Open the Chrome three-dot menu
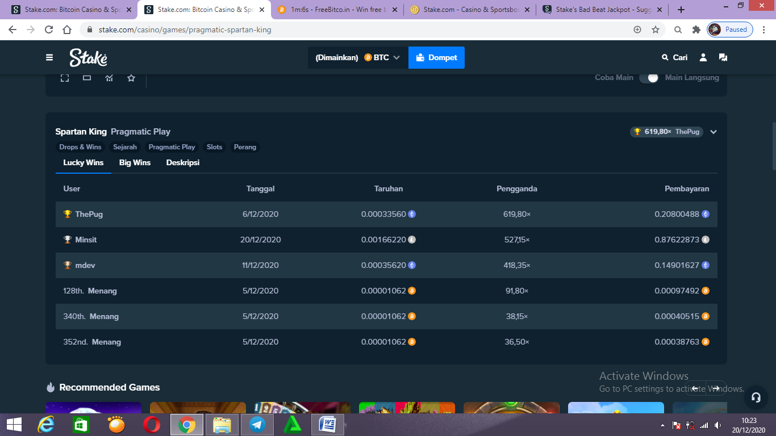This screenshot has height=436, width=776. coord(764,30)
